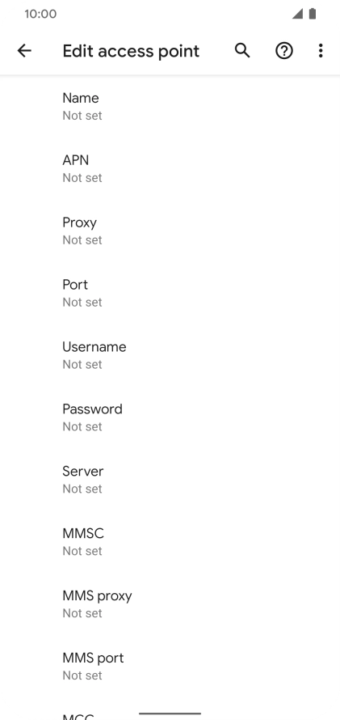The image size is (340, 720).
Task: Set the Proxy value
Action: (x=170, y=231)
